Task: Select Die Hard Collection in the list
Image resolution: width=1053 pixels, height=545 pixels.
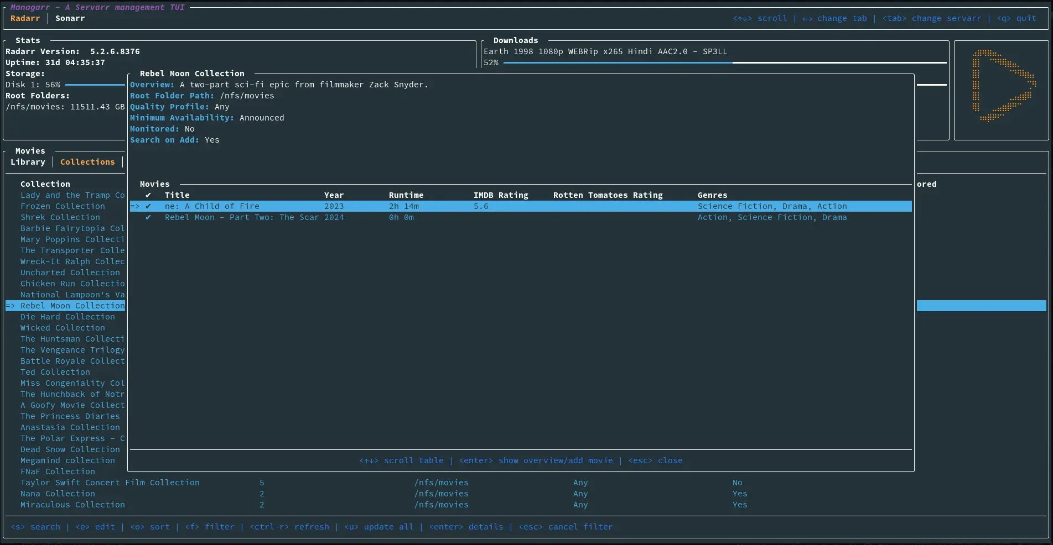Action: coord(68,317)
